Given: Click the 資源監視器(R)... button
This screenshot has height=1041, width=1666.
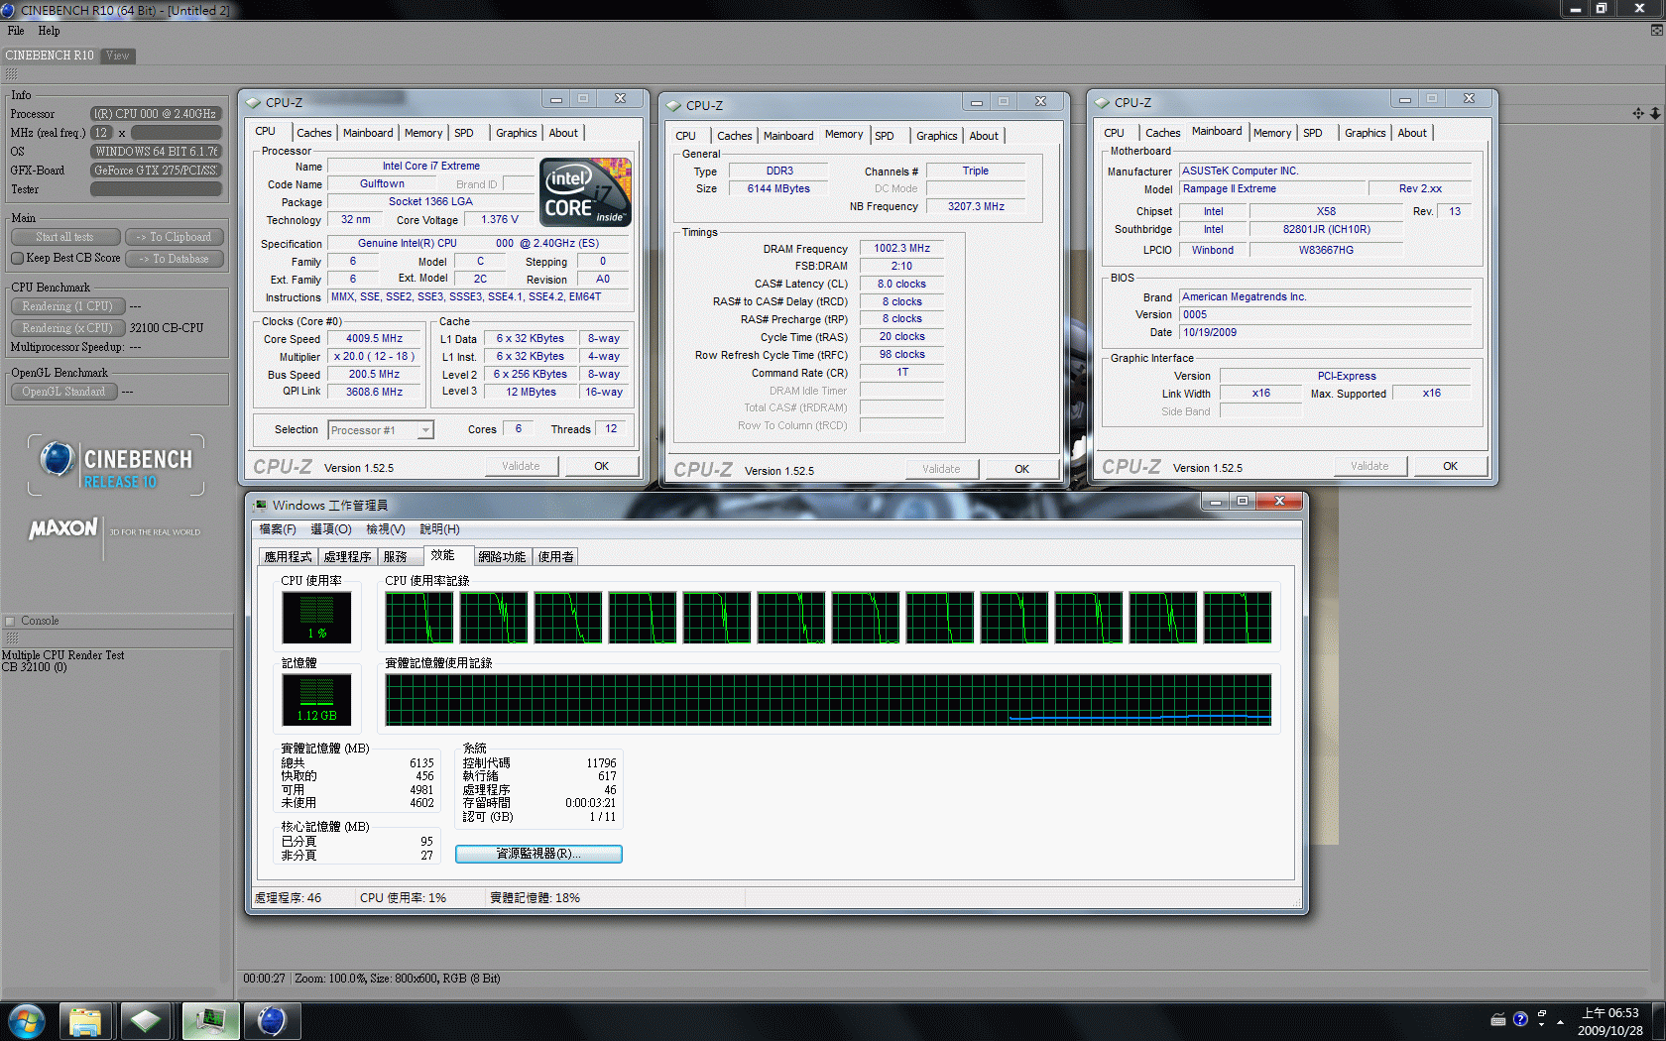Looking at the screenshot, I should click(x=538, y=854).
